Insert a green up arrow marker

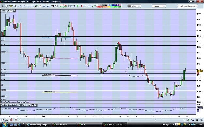point(78,6)
